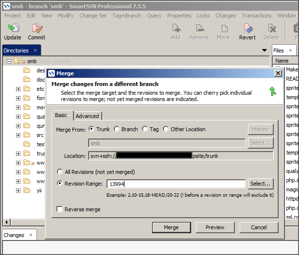Open the Transactions menu
Viewport: 299px width, 255px height.
click(x=257, y=16)
